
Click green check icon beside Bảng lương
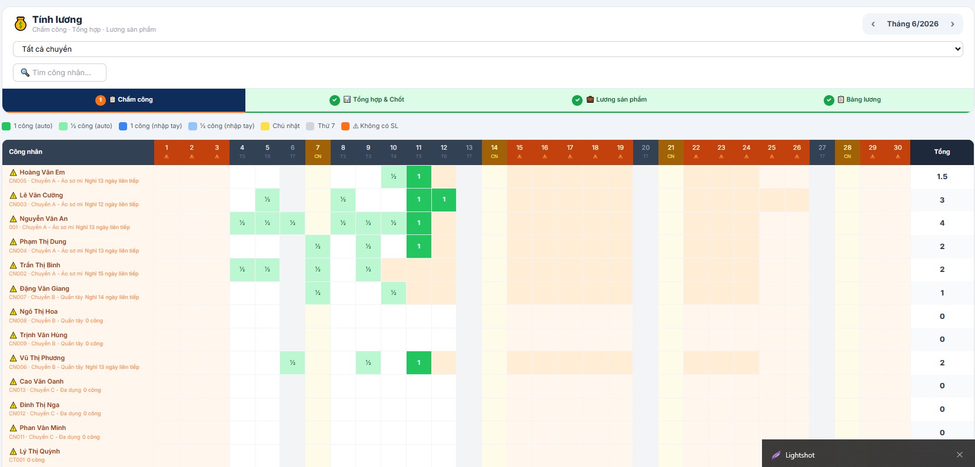(x=829, y=100)
